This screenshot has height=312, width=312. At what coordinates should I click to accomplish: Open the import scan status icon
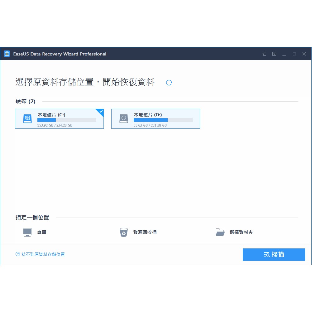point(264,54)
